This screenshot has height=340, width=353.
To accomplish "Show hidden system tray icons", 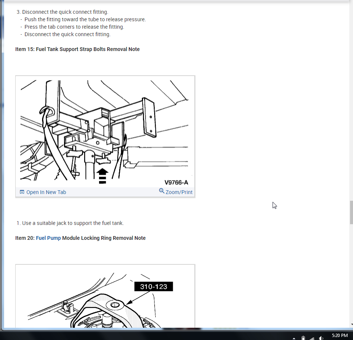I will (294, 338).
